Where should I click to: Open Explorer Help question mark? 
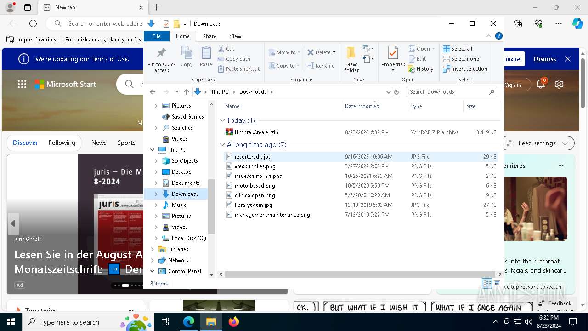tap(499, 36)
